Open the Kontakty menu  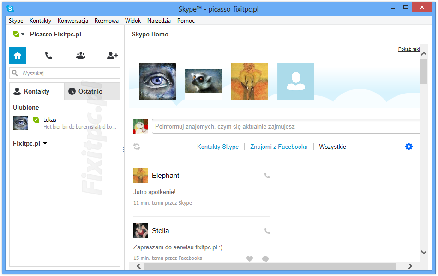(x=41, y=21)
